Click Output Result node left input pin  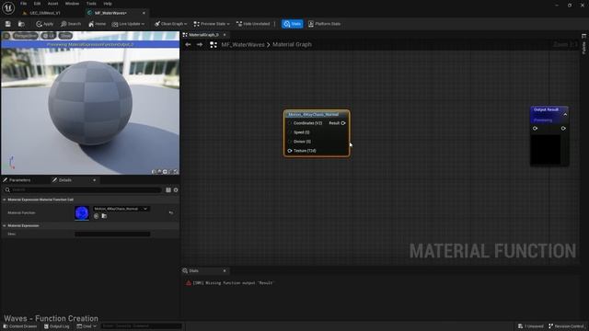point(535,129)
